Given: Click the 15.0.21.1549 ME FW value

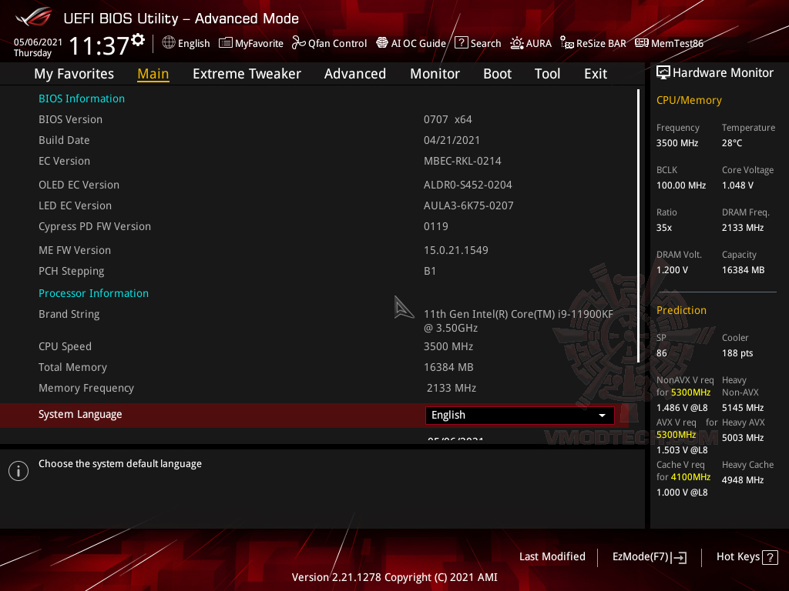Looking at the screenshot, I should (x=456, y=250).
